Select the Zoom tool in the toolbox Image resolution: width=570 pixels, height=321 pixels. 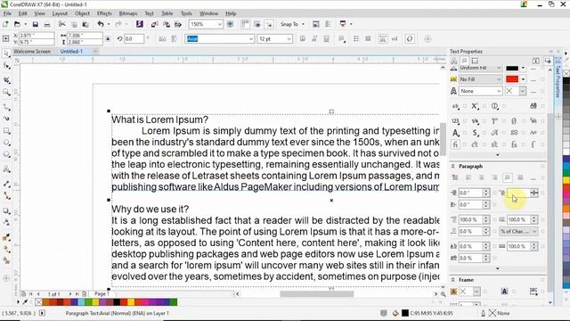click(6, 93)
